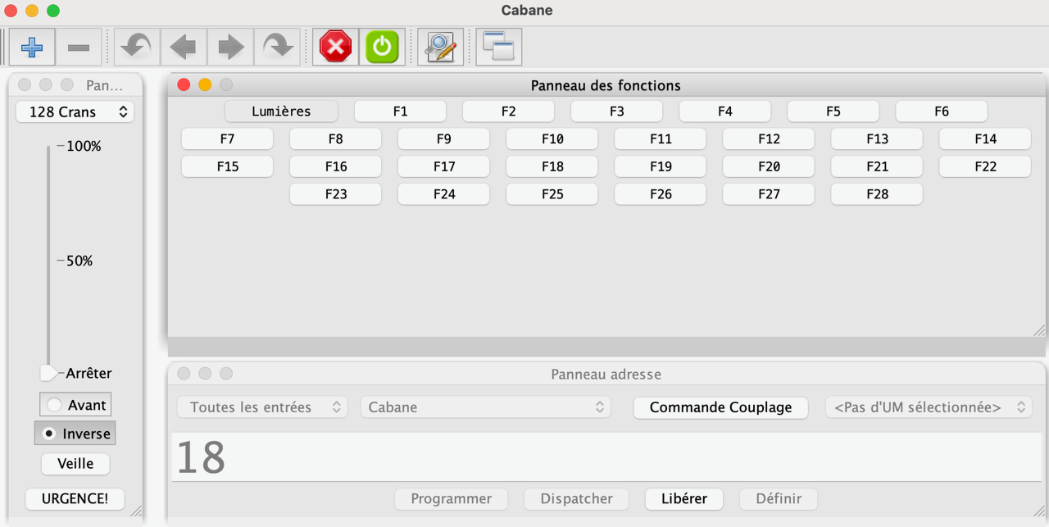Open the Pas d'UM sélectionnée dropdown
Screen dimensions: 1049x527
click(928, 407)
